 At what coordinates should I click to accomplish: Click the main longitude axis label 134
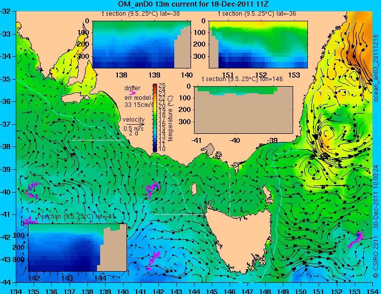pos(16,291)
